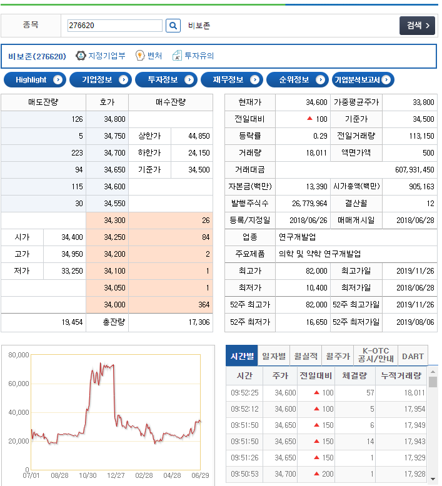
Task: Click the 가중평균주가 value 33,800
Action: 423,102
